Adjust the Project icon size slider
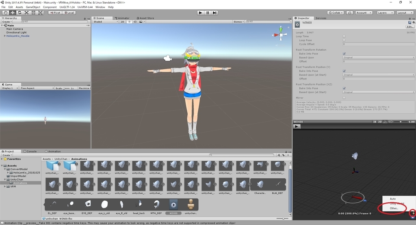Viewport: 416px width, 225px height. coord(283,219)
